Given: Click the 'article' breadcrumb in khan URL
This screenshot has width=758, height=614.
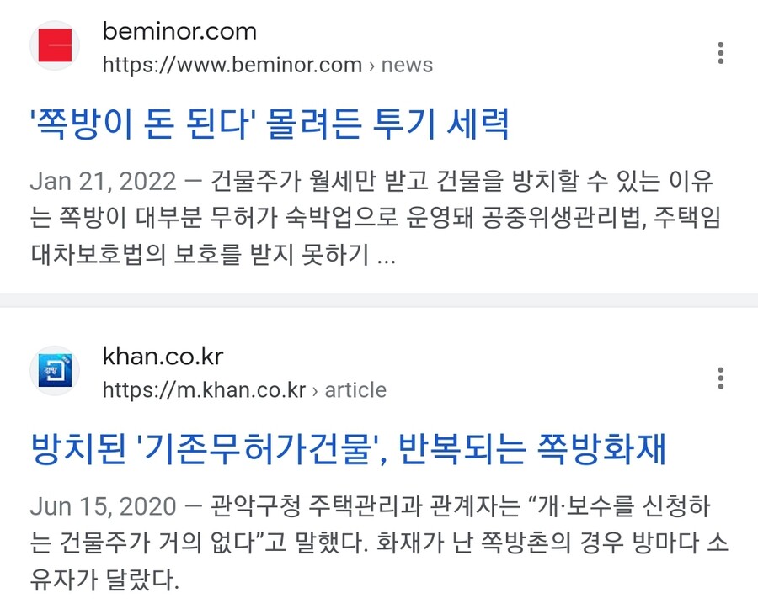Looking at the screenshot, I should (355, 390).
